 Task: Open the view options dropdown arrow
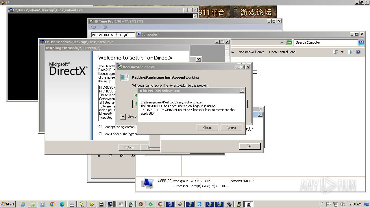pos(342,52)
